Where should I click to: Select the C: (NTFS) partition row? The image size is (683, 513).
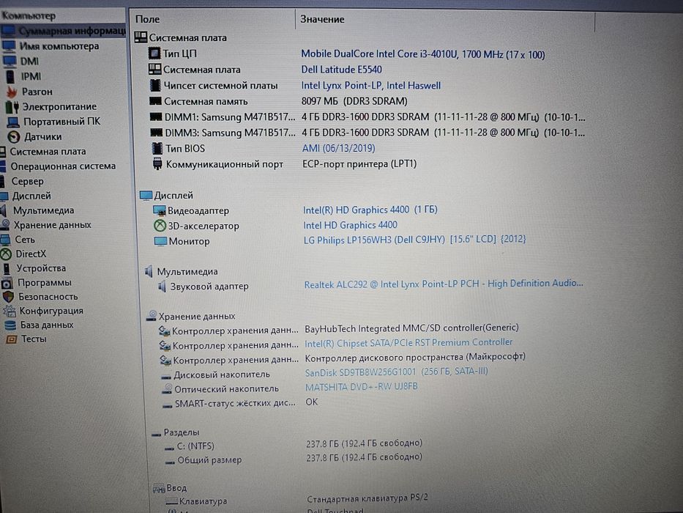pos(294,445)
